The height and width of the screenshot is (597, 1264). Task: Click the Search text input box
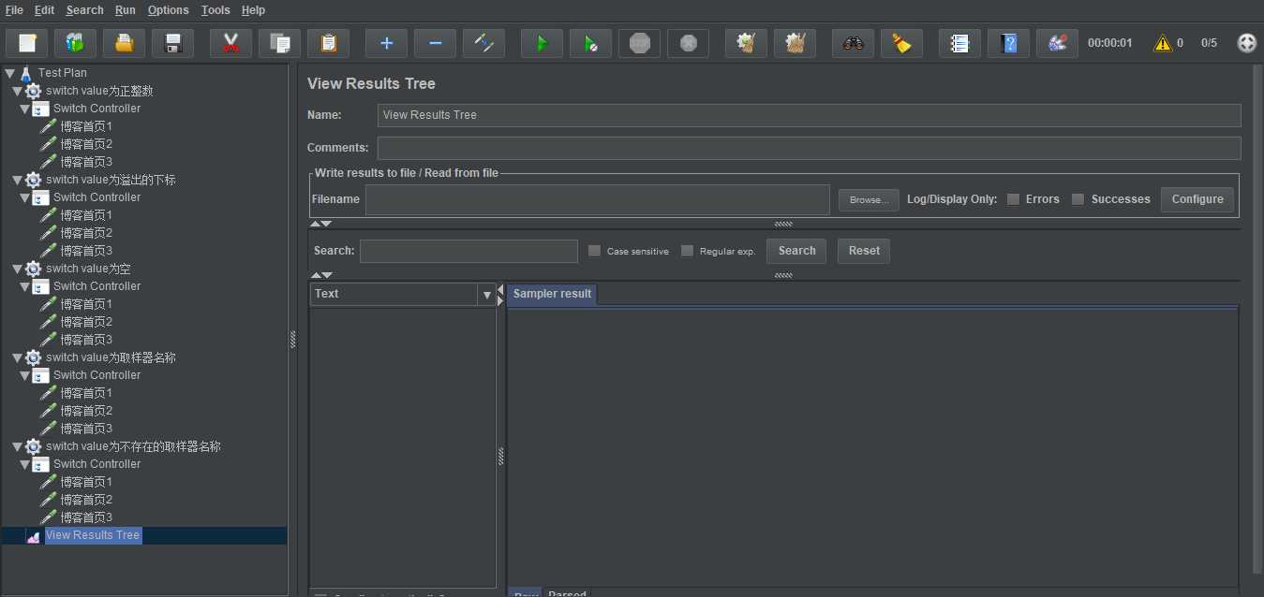coord(468,251)
